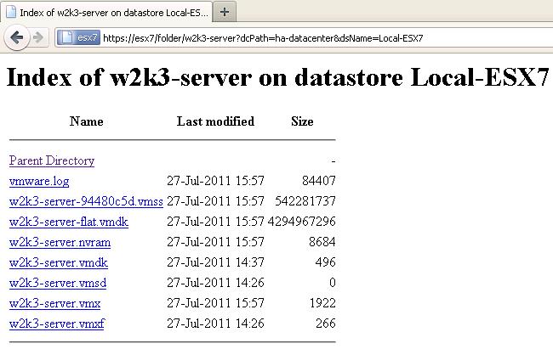Click the modified date of w2k3-server.vmx
The height and width of the screenshot is (349, 553).
point(215,303)
